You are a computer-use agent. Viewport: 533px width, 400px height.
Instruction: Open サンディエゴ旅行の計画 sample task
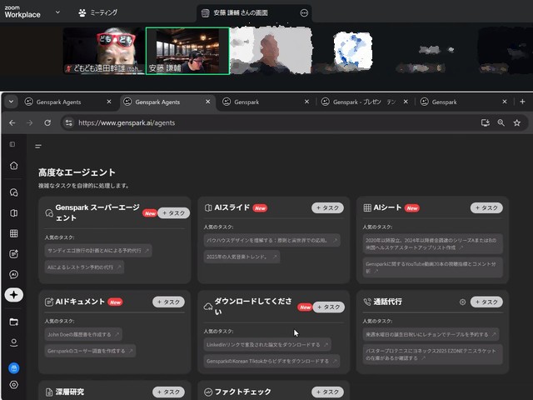pyautogui.click(x=98, y=251)
